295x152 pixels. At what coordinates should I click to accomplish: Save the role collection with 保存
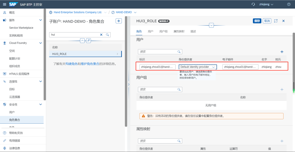(257, 21)
